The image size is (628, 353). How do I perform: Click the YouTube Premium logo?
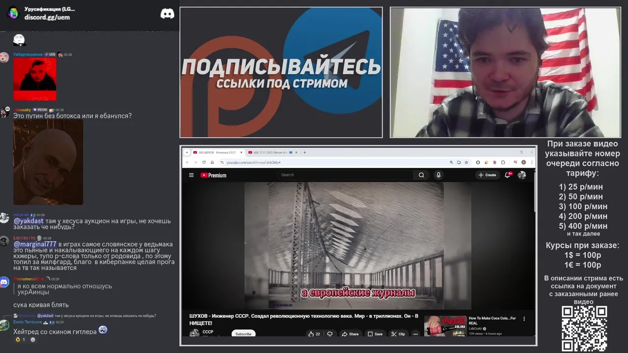(213, 175)
